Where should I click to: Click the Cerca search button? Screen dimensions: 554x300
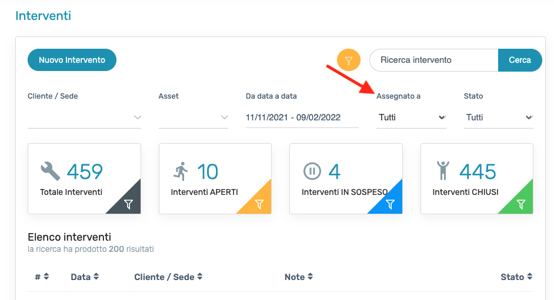click(520, 60)
